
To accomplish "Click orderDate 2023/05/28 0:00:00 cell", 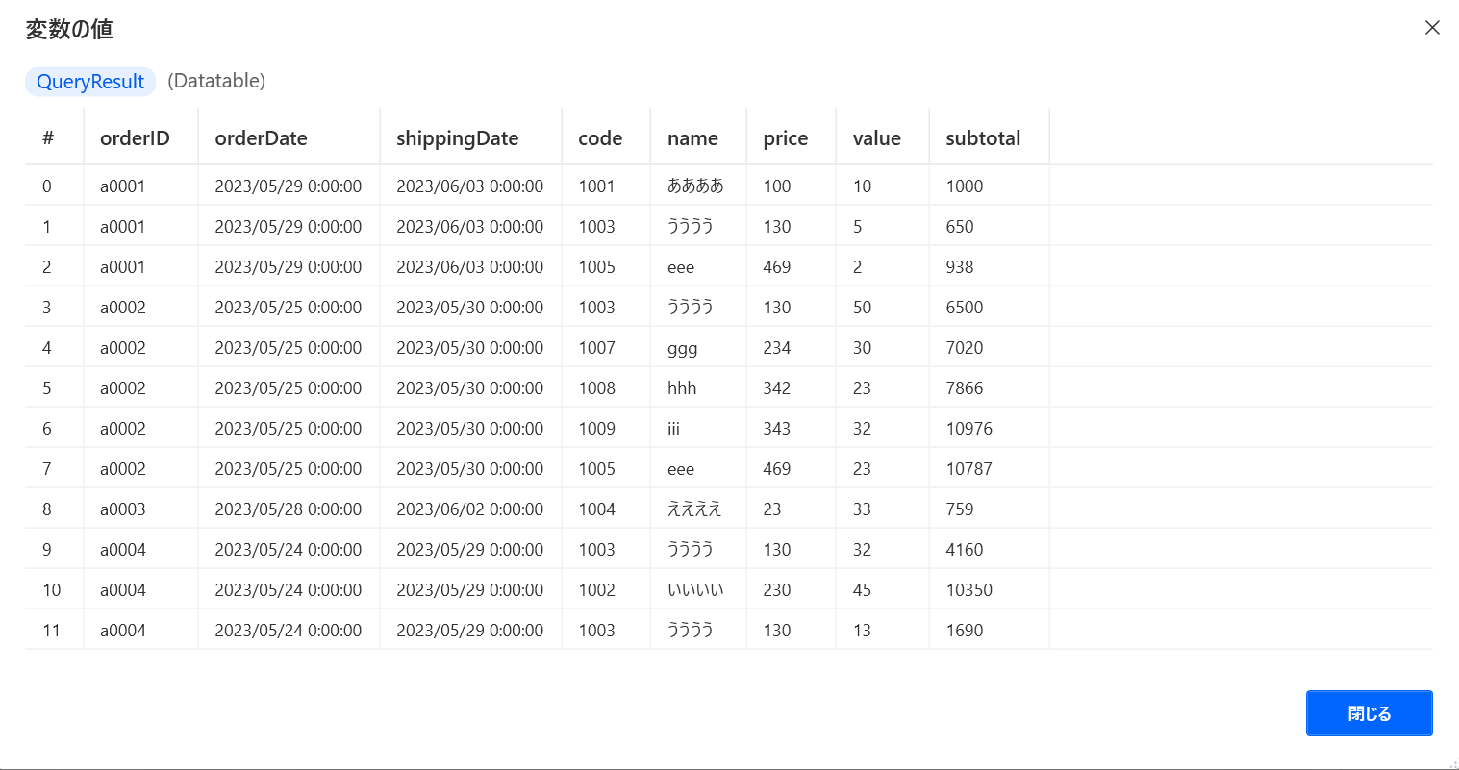I will click(x=289, y=509).
